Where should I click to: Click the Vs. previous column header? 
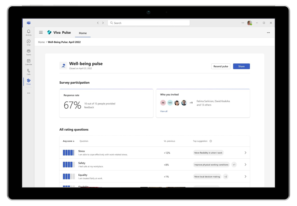pos(169,141)
